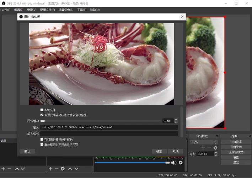252x178 pixels.
Task: Mute the audio mixer speaker icon
Action: 174,163
